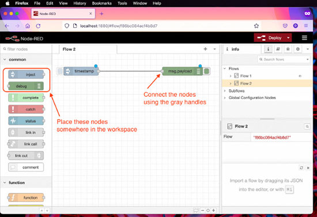The height and width of the screenshot is (217, 317).
Task: Zoom out of the workspace
Action: pos(202,210)
